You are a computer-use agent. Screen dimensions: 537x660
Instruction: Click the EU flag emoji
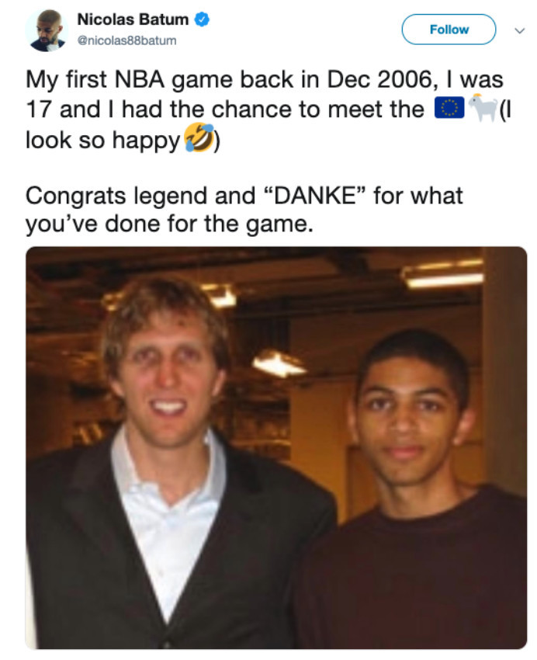pyautogui.click(x=449, y=109)
